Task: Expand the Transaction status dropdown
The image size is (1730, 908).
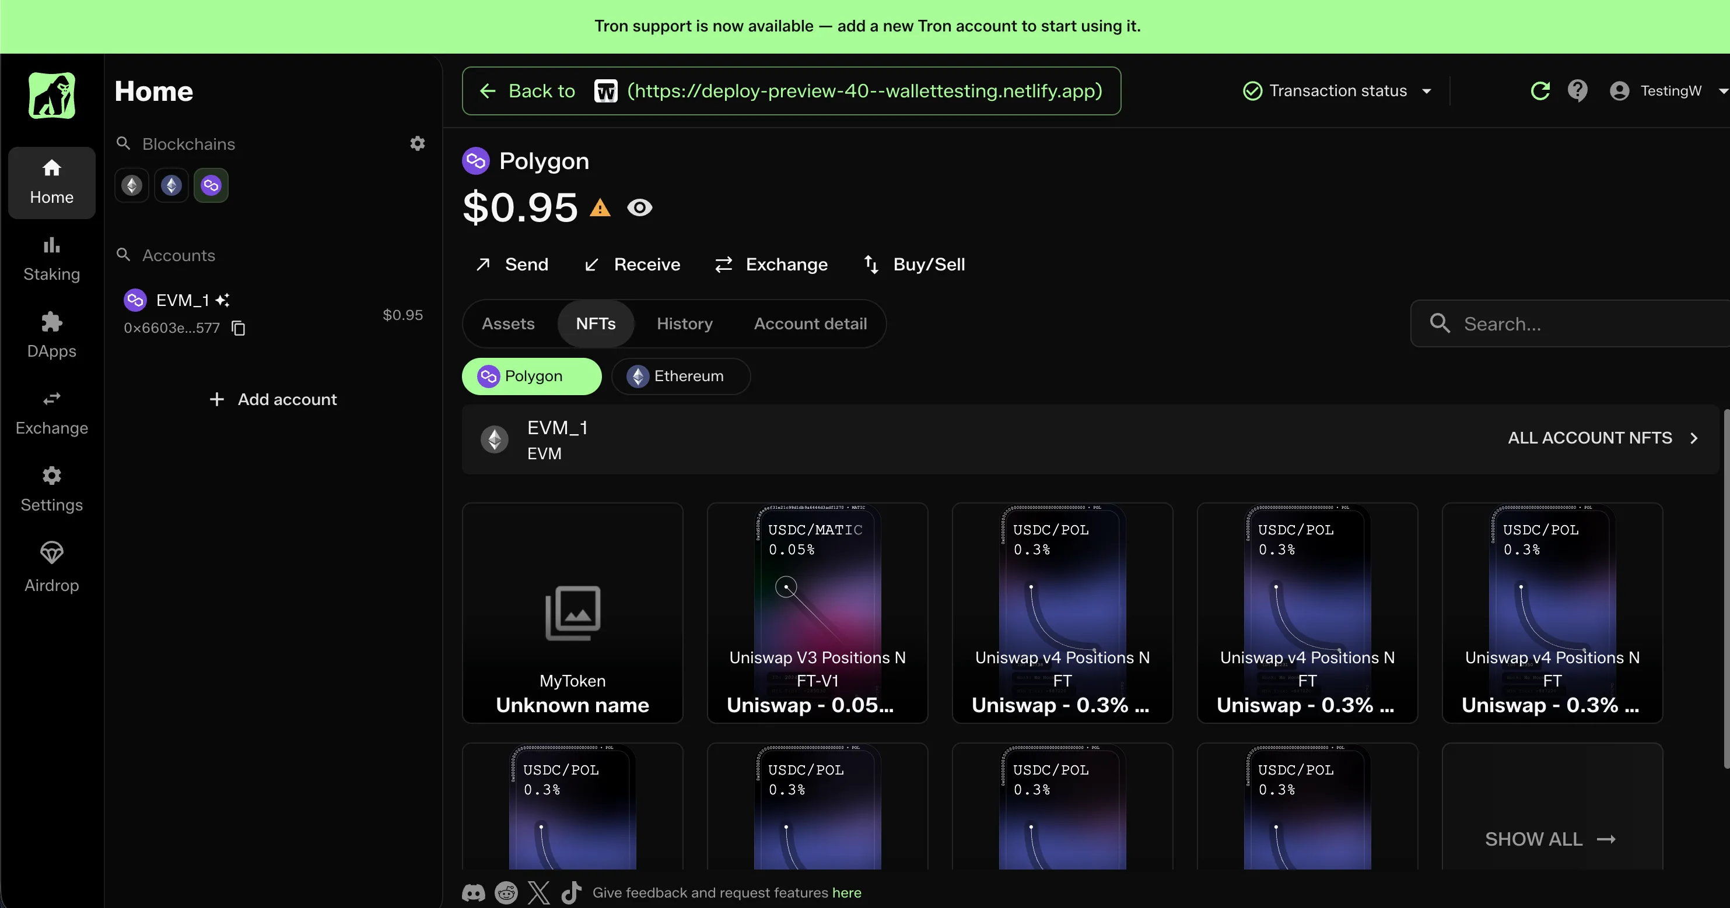Action: pos(1338,90)
